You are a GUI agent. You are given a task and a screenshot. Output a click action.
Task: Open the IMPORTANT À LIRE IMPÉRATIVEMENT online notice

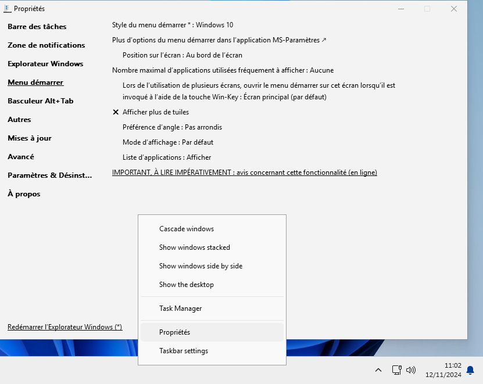pyautogui.click(x=245, y=173)
